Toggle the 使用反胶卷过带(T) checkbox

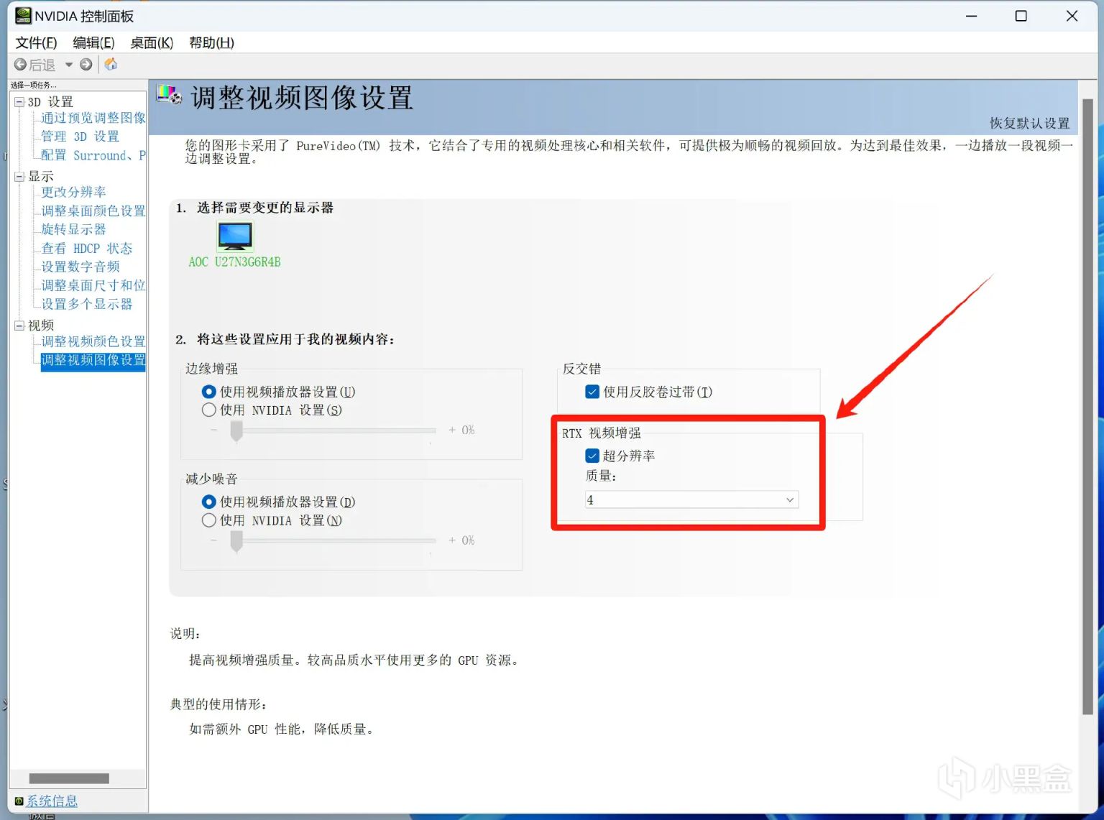pos(649,392)
